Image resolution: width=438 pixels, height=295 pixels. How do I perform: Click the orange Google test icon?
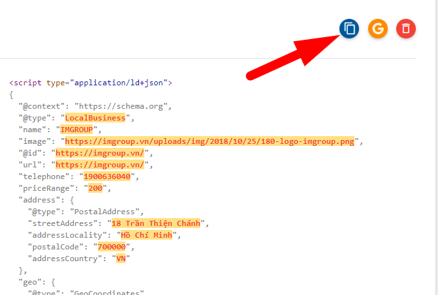point(377,29)
